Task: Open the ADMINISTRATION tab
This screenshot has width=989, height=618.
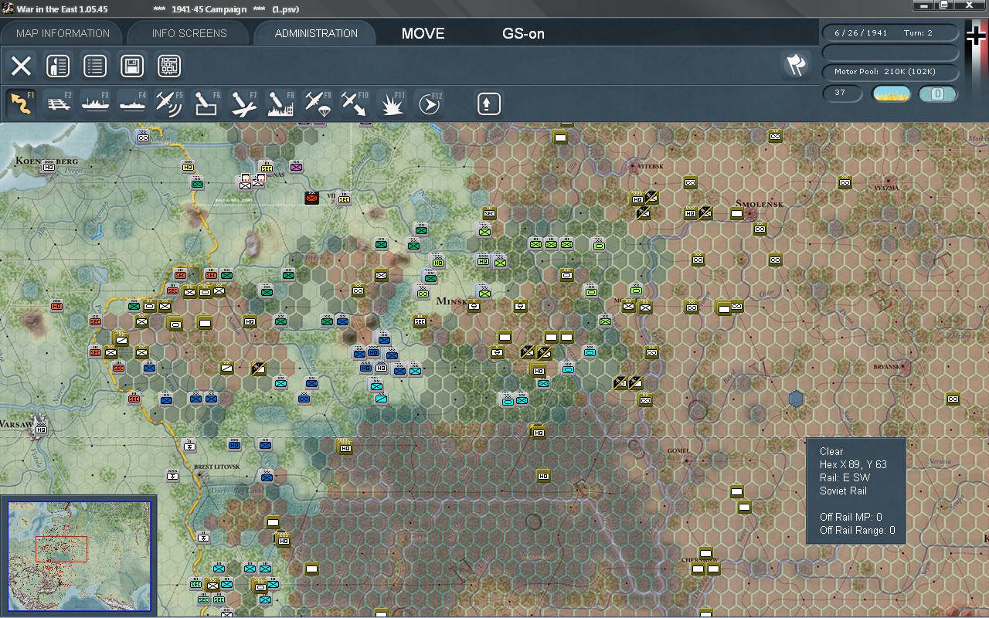Action: 316,33
